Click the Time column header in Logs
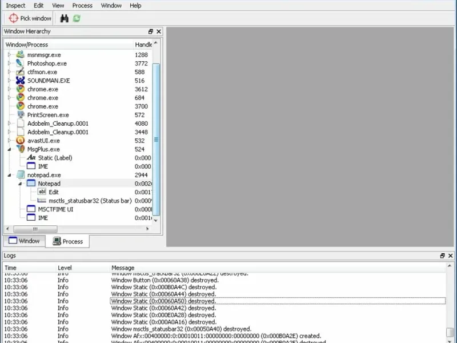457x343 pixels. pyautogui.click(x=29, y=268)
